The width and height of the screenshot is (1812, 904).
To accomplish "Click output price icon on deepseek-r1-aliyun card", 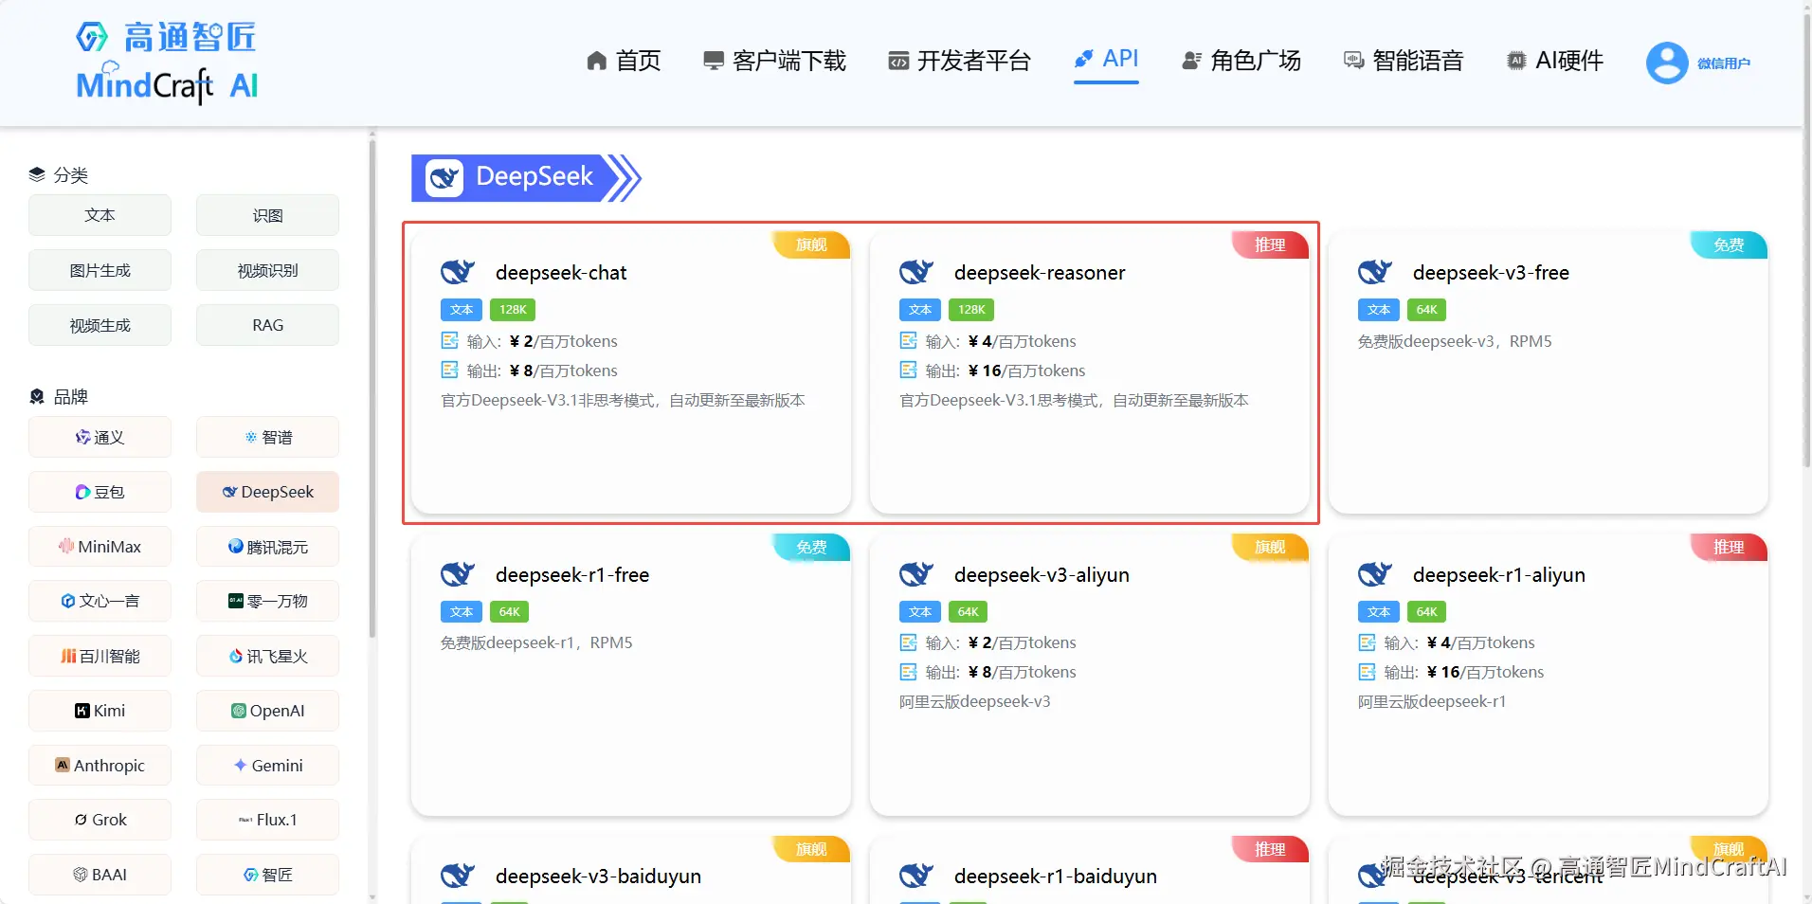I will pyautogui.click(x=1367, y=672).
